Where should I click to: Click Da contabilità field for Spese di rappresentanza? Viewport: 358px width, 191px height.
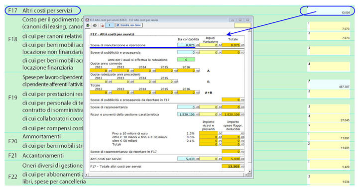coord(186,107)
